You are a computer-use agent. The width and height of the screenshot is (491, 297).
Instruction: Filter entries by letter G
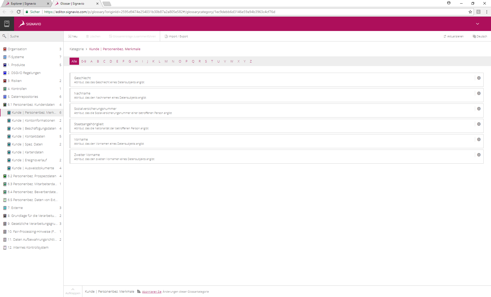(x=130, y=61)
